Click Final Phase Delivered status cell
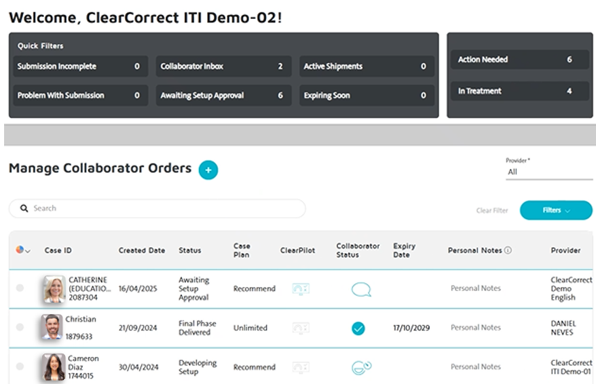Viewport: 596px width, 384px height. tap(198, 328)
